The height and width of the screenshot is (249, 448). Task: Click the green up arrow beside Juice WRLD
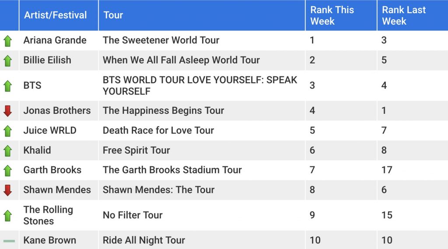[8, 131]
